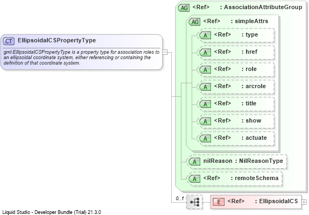Viewport: 309px width, 215px height.
Task: Expand the EllipsoidalCS element reference
Action: click(x=304, y=202)
